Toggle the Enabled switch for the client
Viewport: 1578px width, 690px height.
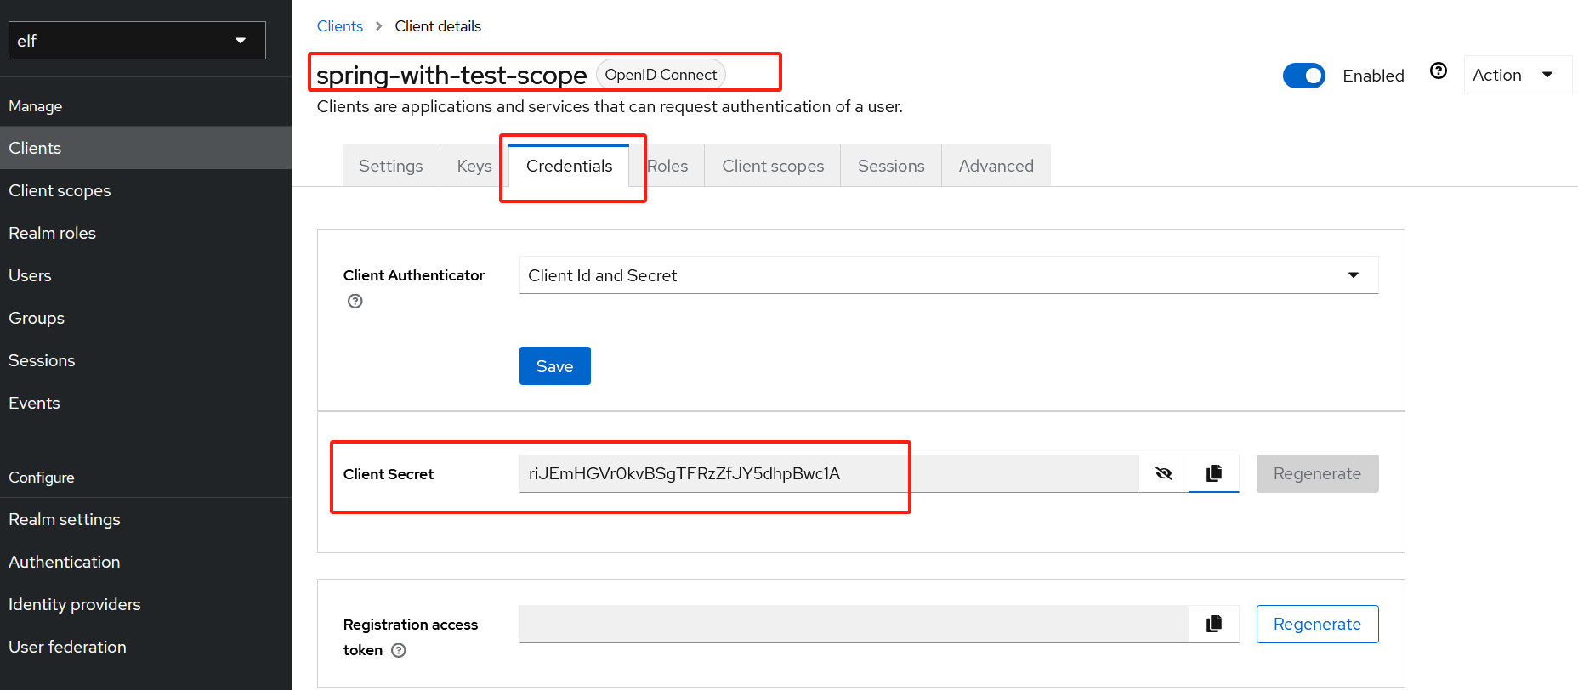click(x=1303, y=76)
